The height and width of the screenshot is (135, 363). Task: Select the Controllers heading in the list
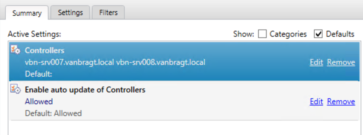click(45, 50)
